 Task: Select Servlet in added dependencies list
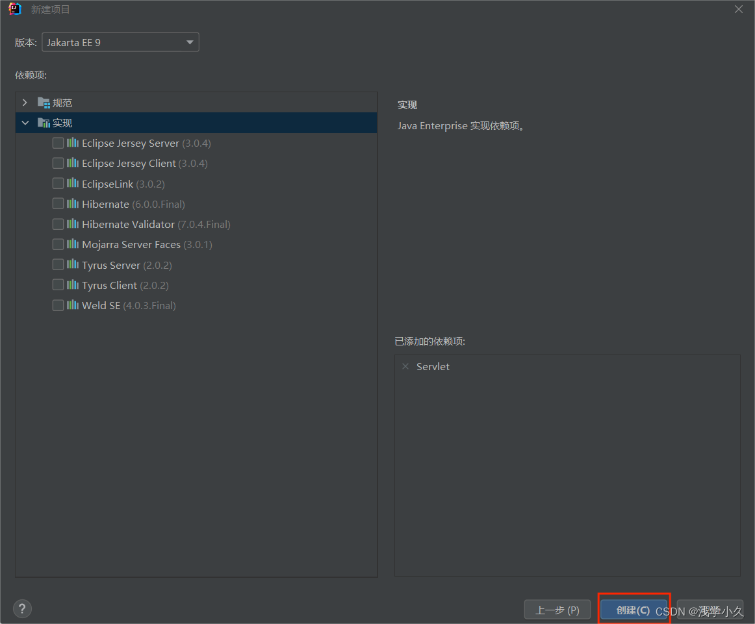click(x=433, y=367)
